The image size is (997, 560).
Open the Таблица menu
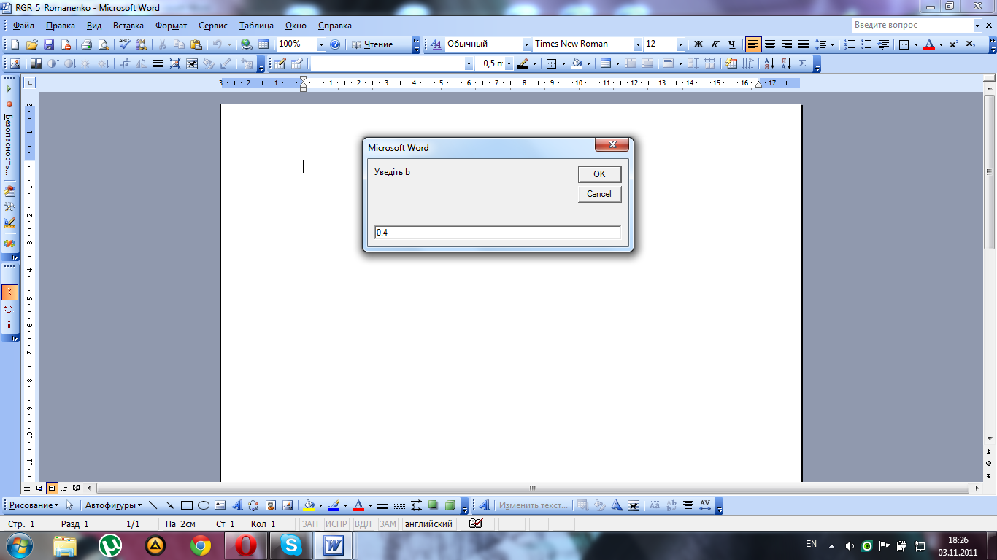(256, 26)
